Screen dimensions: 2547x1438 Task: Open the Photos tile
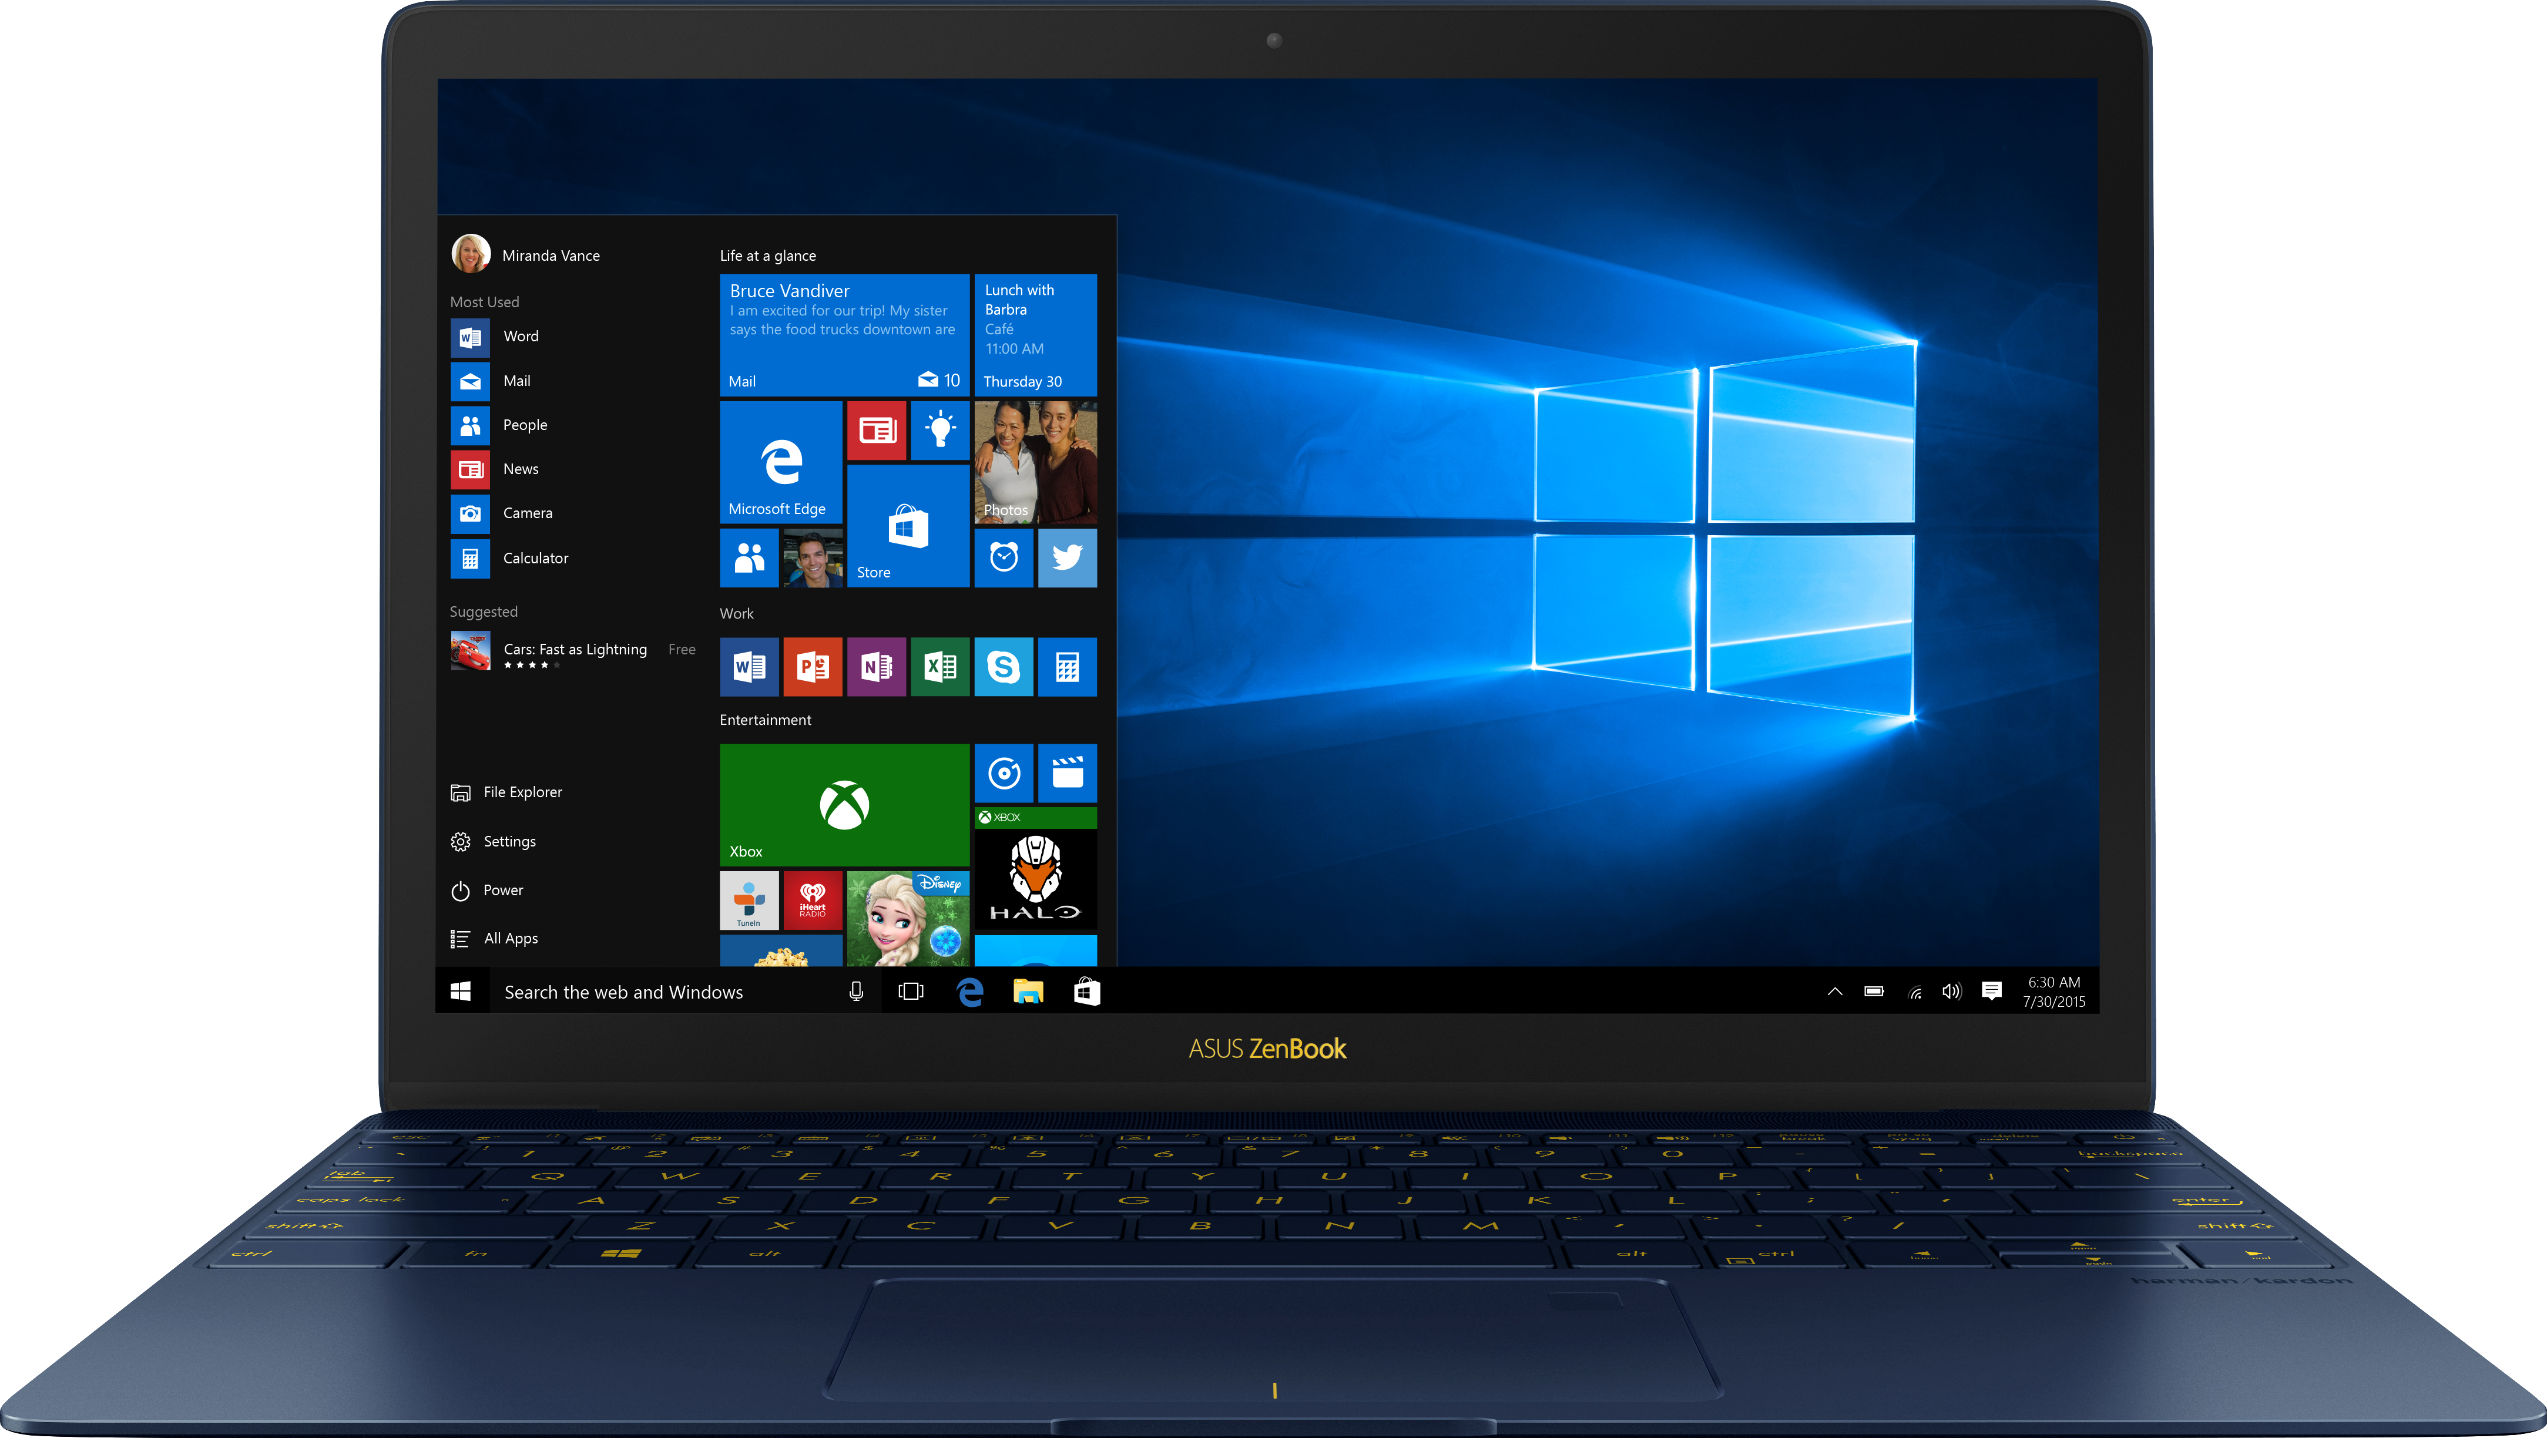(x=1035, y=462)
